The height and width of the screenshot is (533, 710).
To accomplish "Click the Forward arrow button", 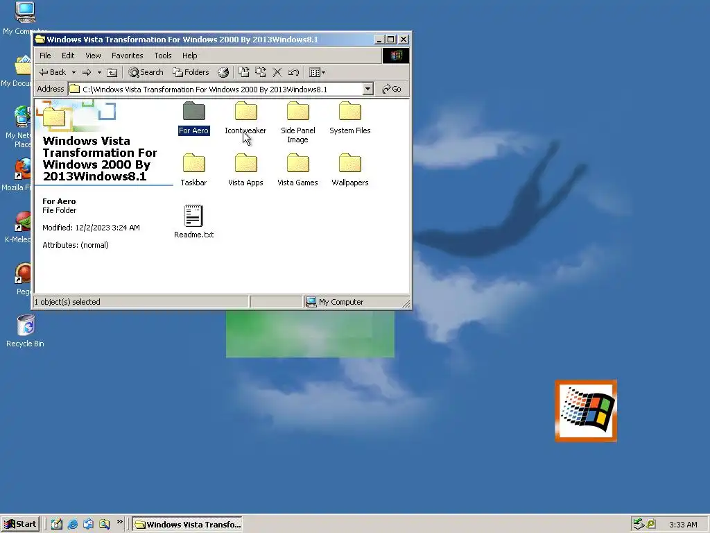I will [87, 72].
